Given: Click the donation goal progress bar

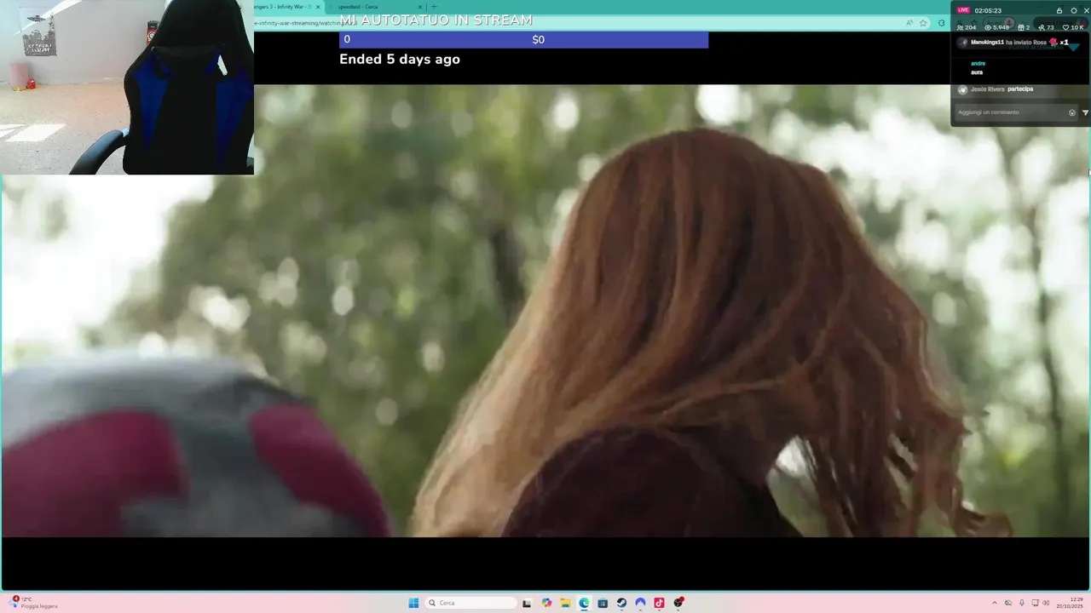Looking at the screenshot, I should [x=523, y=39].
